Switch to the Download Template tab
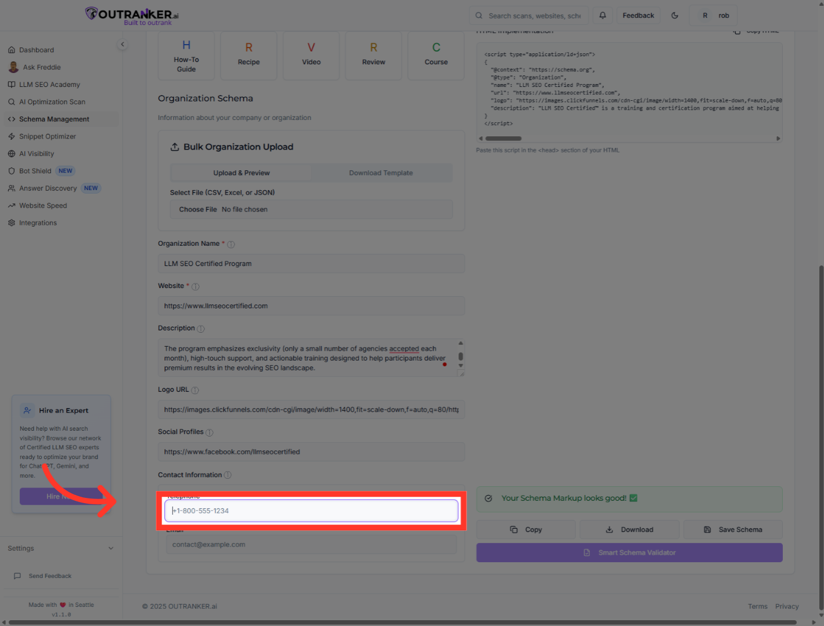Image resolution: width=824 pixels, height=626 pixels. [x=381, y=172]
